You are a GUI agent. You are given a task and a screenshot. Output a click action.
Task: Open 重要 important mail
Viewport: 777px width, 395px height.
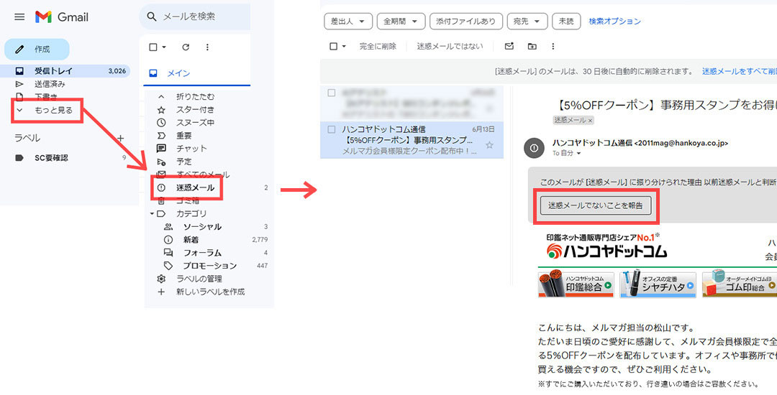coord(184,136)
